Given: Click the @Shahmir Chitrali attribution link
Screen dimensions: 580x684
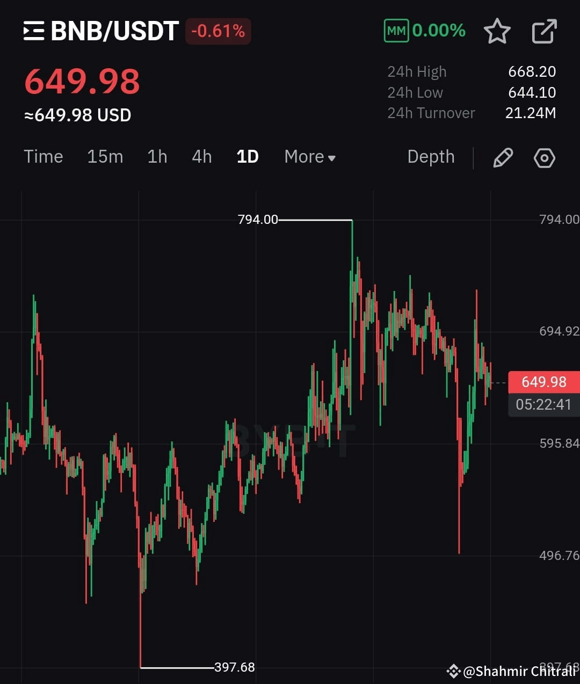Looking at the screenshot, I should coord(517,671).
